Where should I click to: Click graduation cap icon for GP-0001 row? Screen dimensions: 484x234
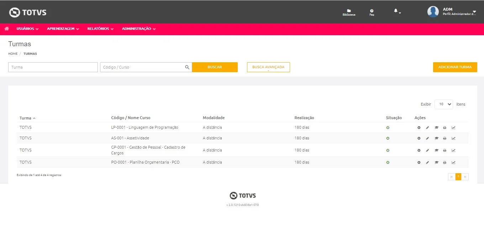[x=436, y=150]
